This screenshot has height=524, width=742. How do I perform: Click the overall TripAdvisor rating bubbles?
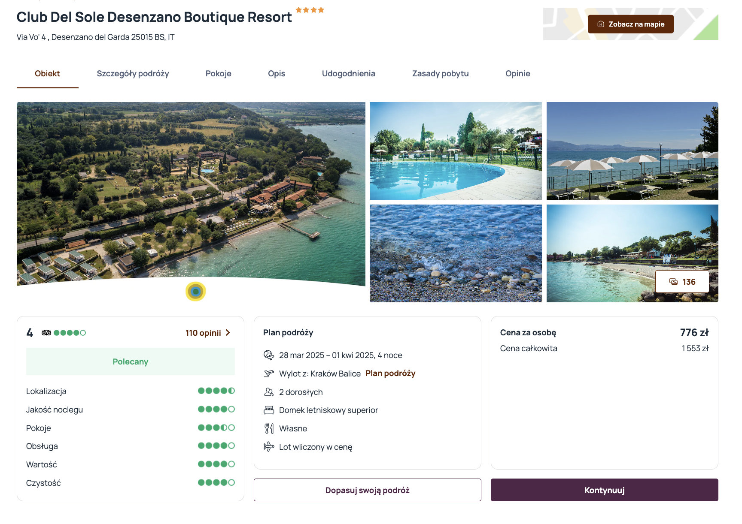tap(70, 333)
